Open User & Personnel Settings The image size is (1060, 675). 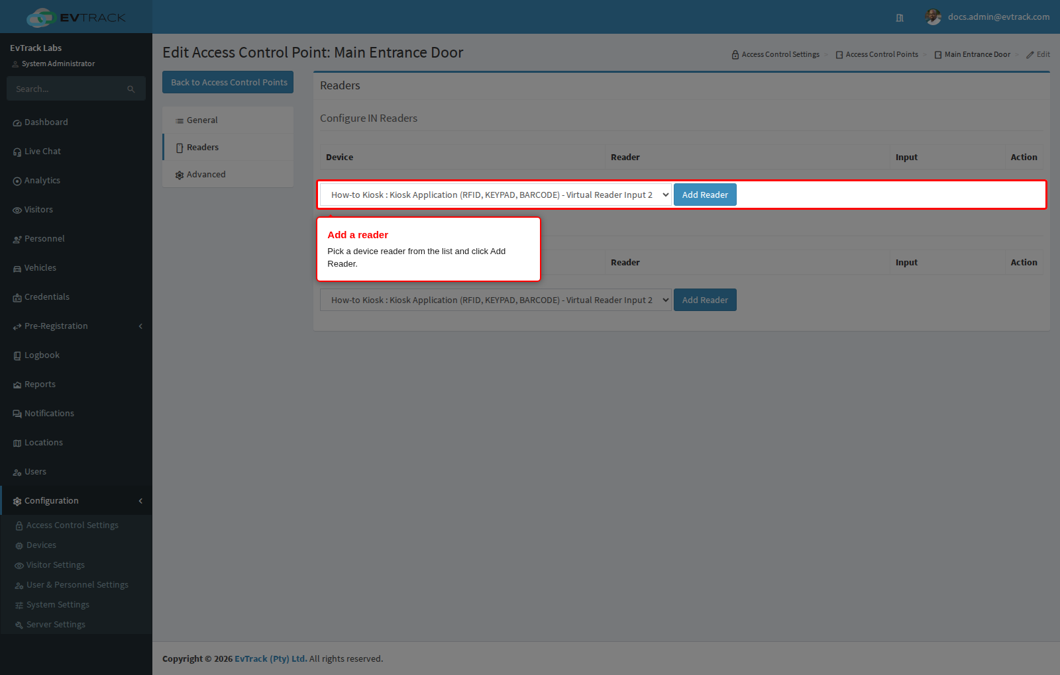[76, 585]
